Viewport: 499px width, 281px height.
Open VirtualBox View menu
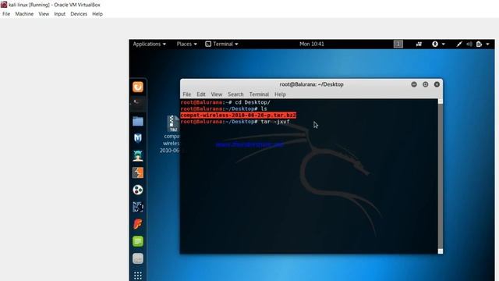(44, 14)
